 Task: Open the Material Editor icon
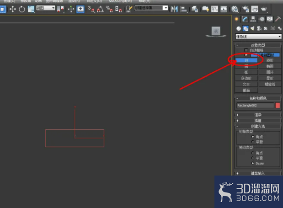point(235,9)
